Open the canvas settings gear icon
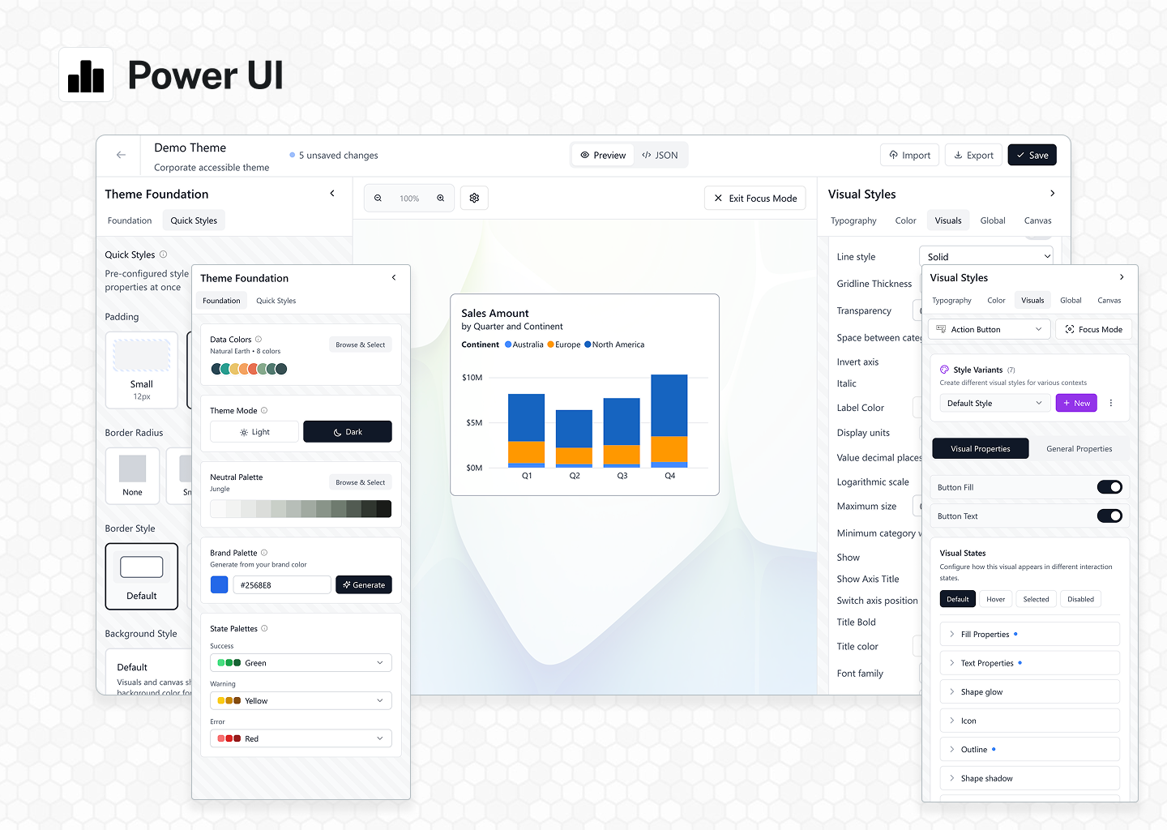 [474, 198]
